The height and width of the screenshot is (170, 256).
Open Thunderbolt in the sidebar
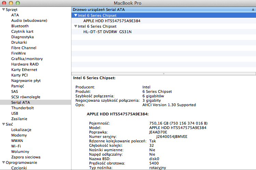point(22,108)
